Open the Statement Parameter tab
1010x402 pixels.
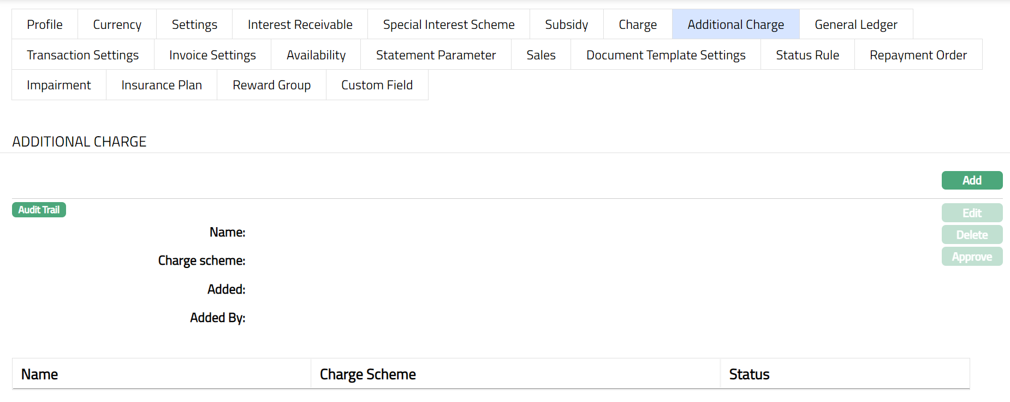tap(436, 55)
